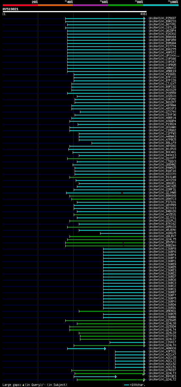Screen dimensions: 181x387
Task: Click the green alignment bar for UniRef100_Q5ENS1
Action: point(112,311)
